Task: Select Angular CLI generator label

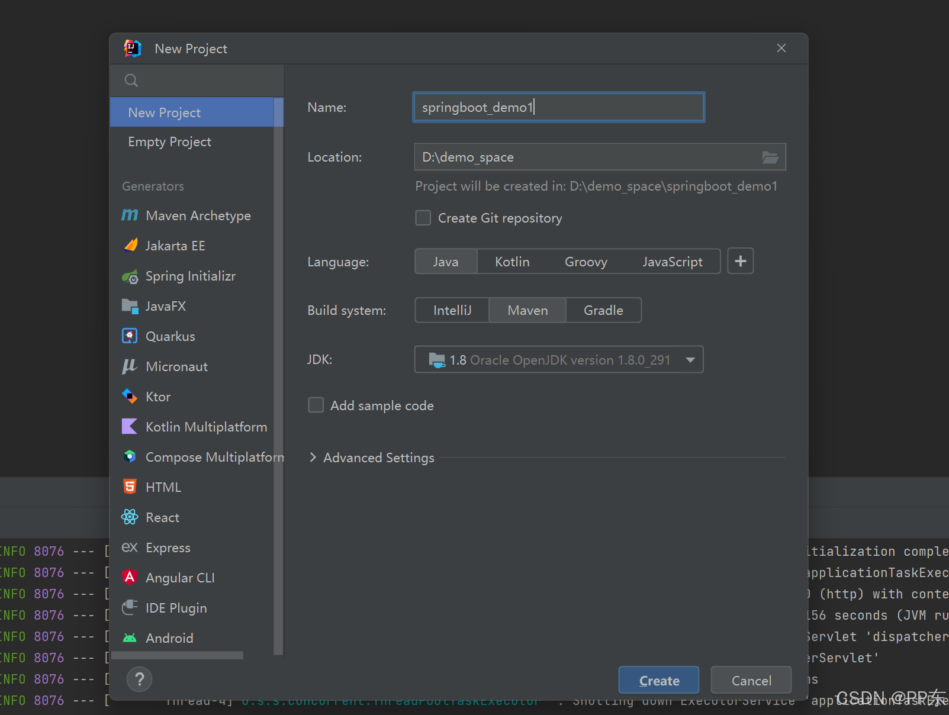Action: point(180,578)
